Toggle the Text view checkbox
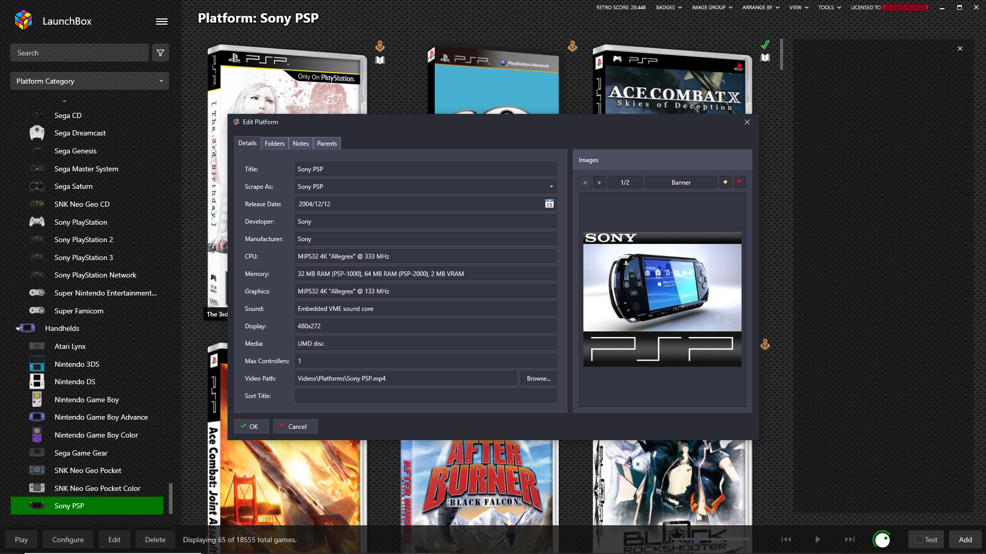Screen dimensions: 986x554 click(918, 540)
